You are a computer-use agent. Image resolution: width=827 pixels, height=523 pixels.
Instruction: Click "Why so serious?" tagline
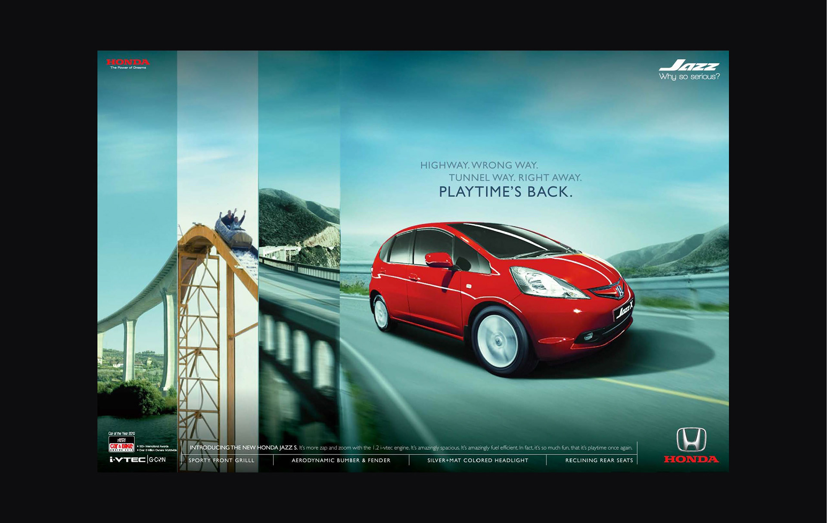(689, 77)
